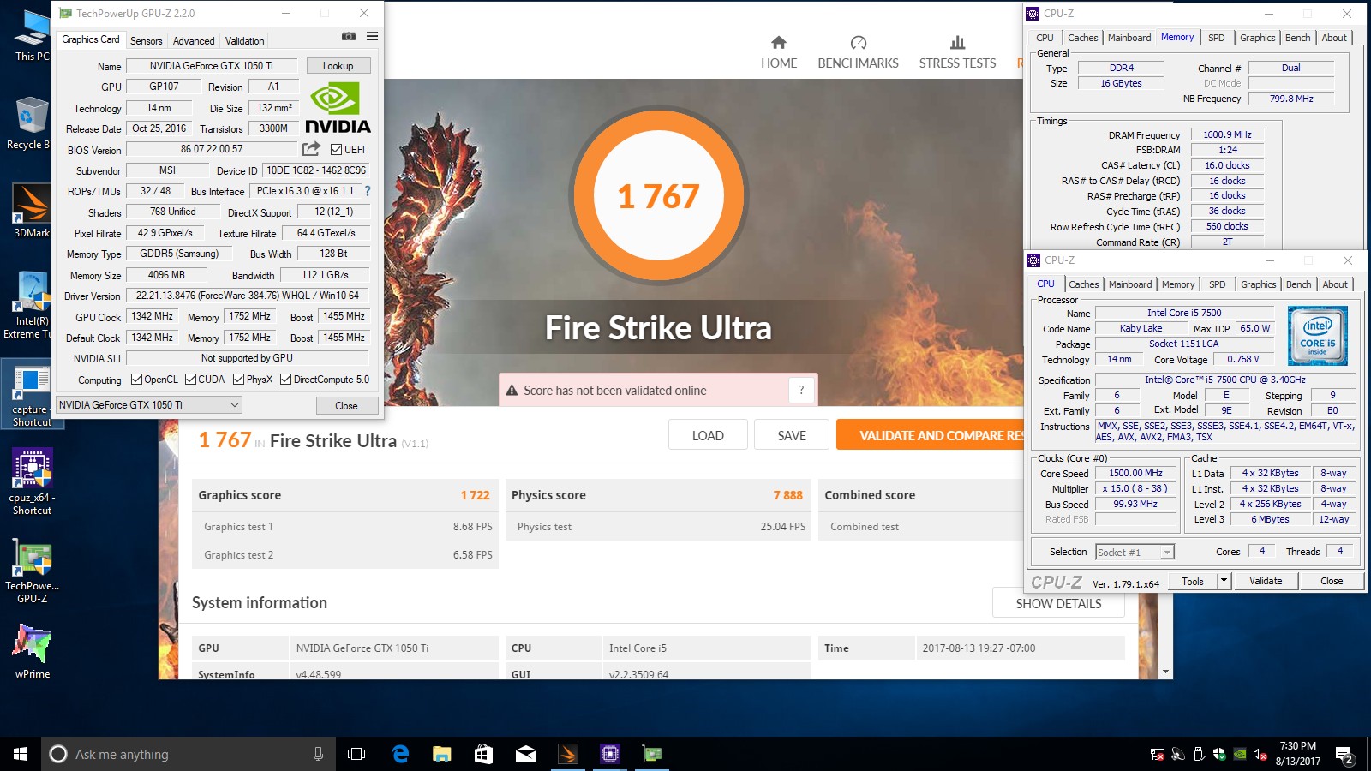Toggle the PhysX checkbox
1371x771 pixels.
pyautogui.click(x=238, y=380)
